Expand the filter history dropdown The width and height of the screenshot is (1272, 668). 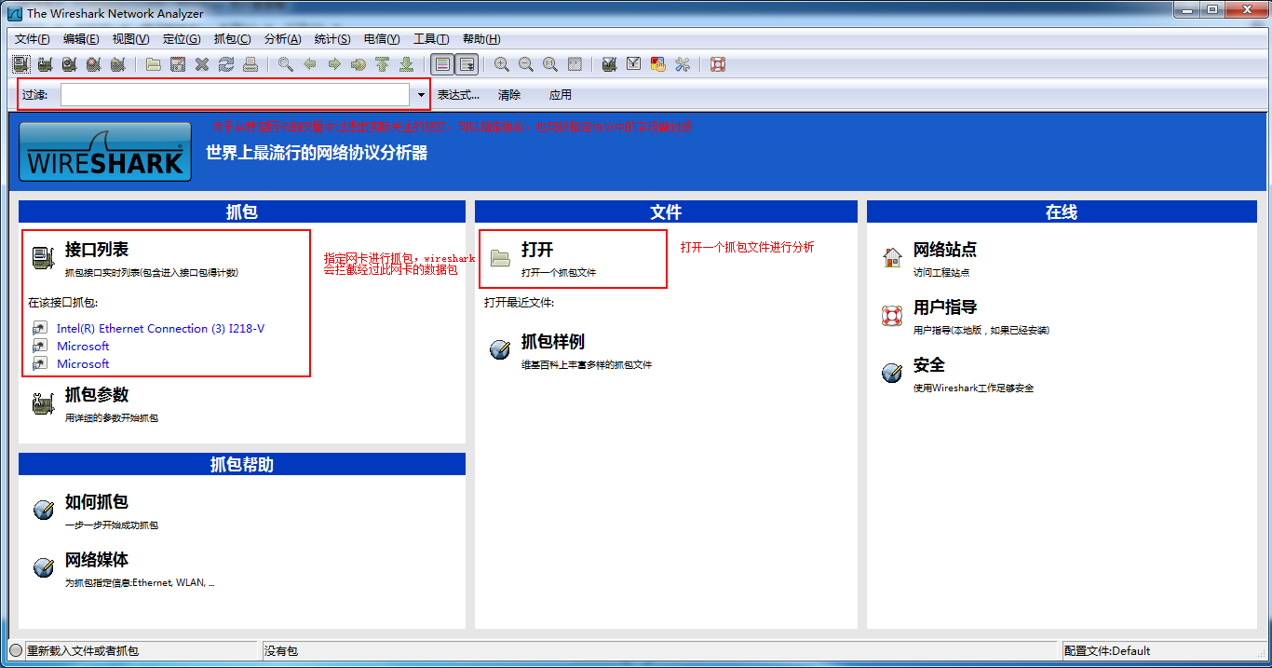[420, 94]
